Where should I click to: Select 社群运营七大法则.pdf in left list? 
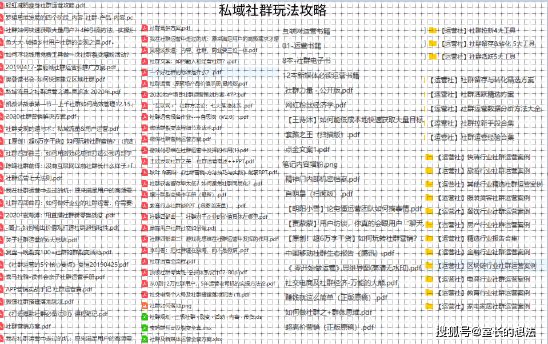(x=34, y=178)
